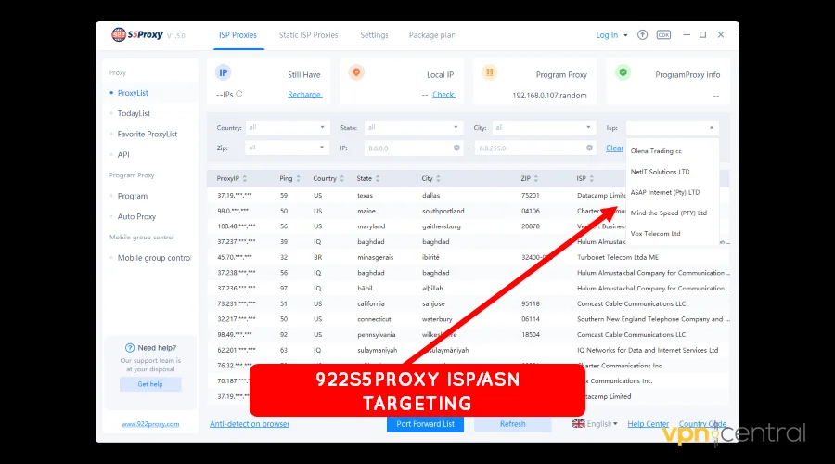Open the Zip filter dropdown

tap(287, 148)
